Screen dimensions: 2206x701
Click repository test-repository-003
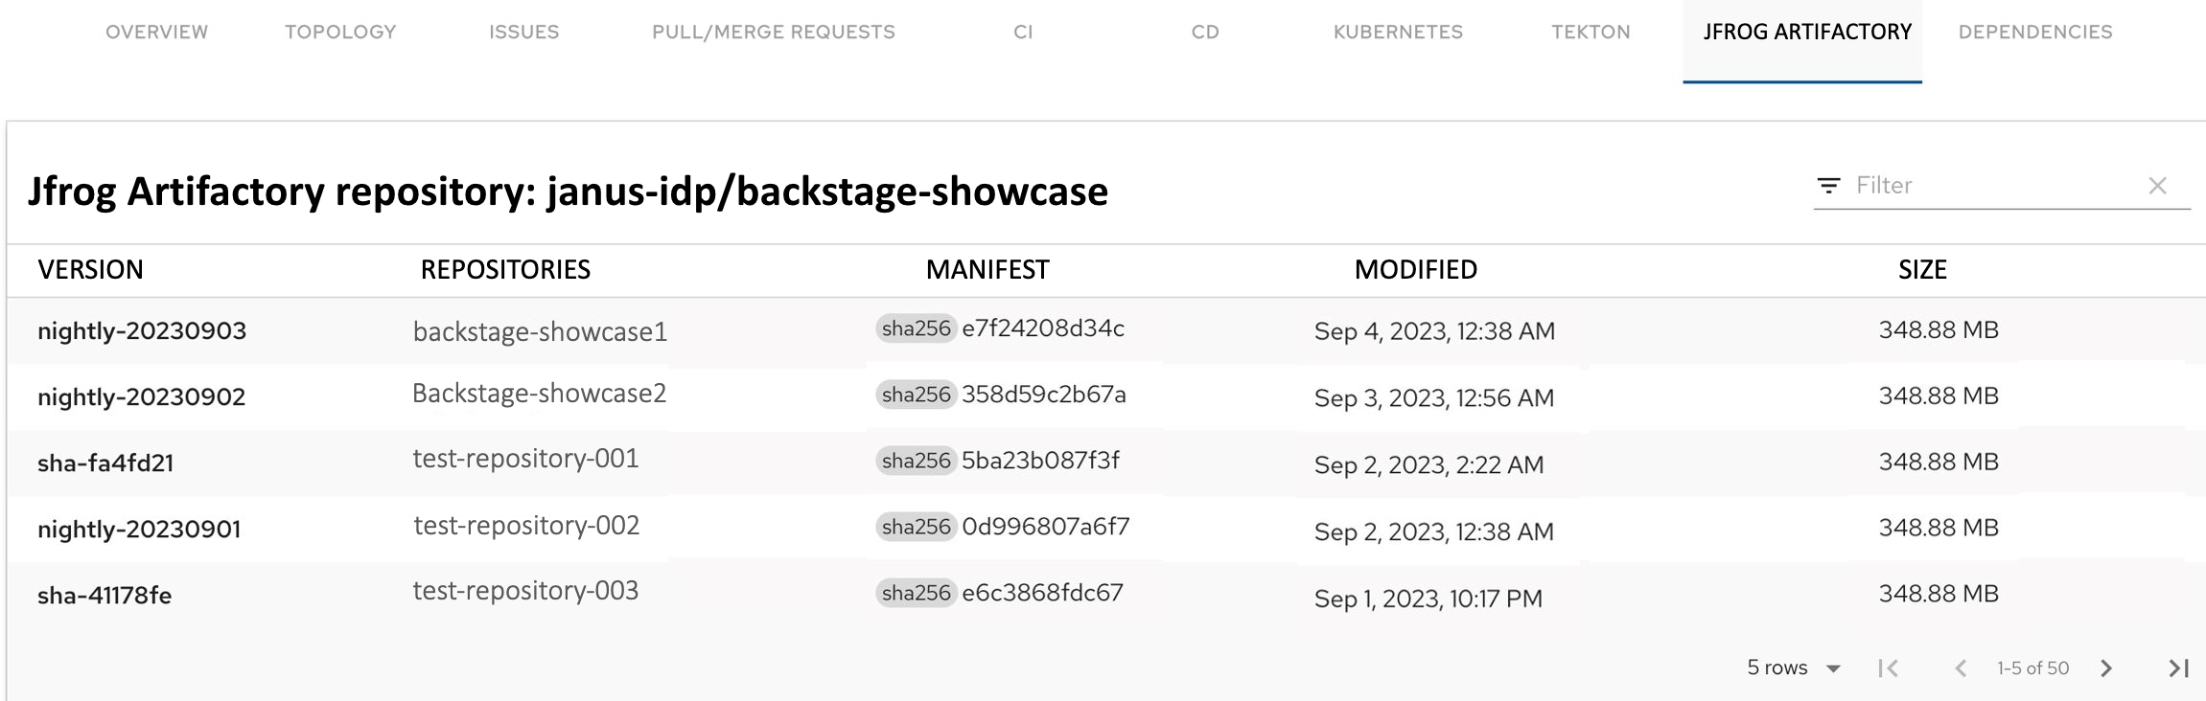coord(525,591)
